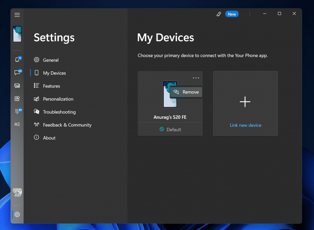Viewport: 314px width, 230px height.
Task: Open the Photos icon in sidebar
Action: pos(17,86)
